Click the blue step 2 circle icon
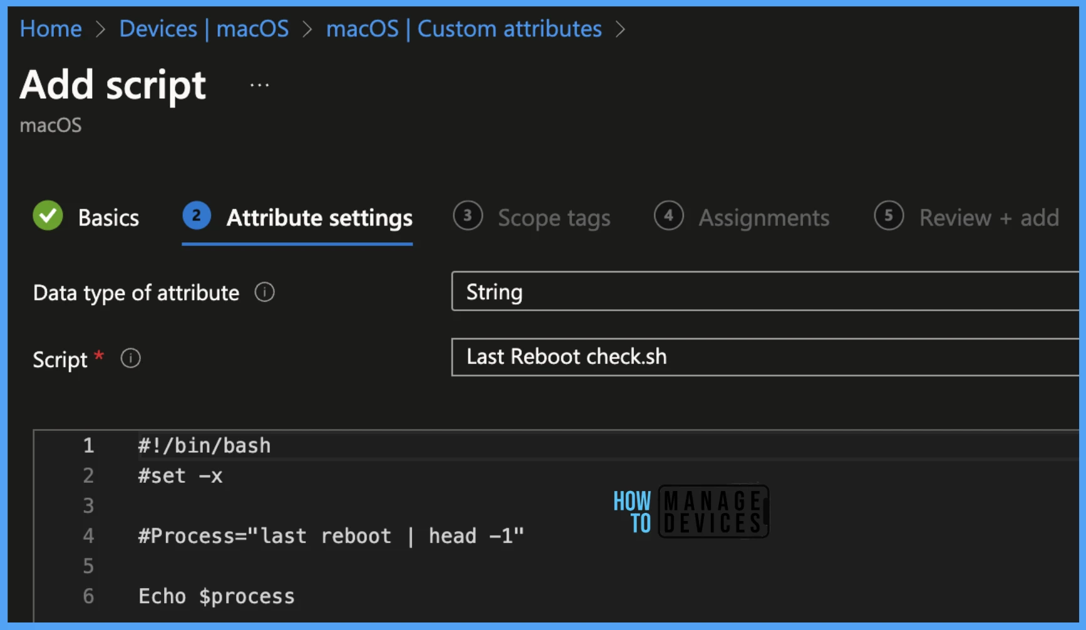 [197, 215]
